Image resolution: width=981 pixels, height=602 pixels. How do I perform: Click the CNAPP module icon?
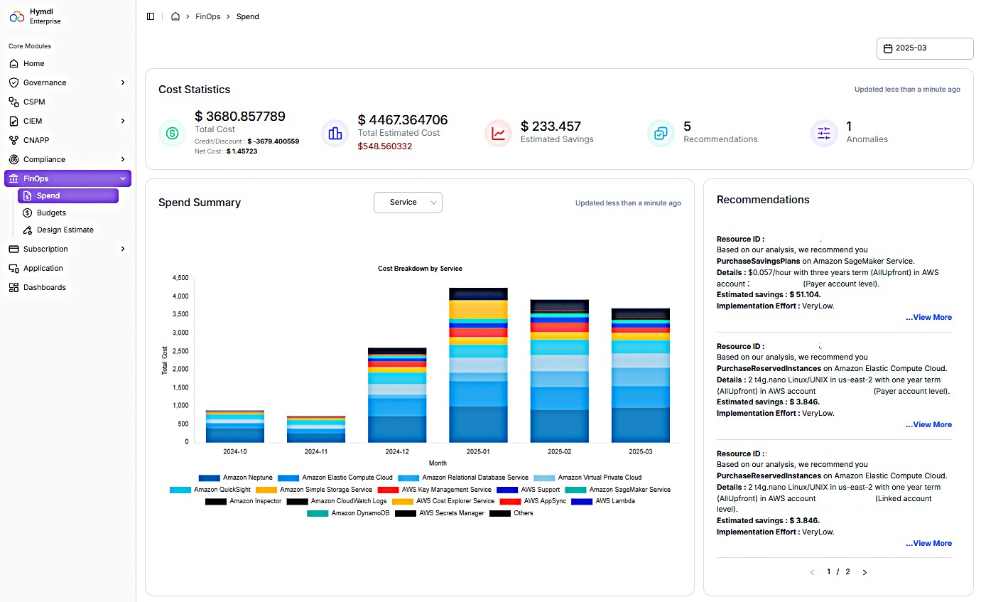(x=13, y=140)
